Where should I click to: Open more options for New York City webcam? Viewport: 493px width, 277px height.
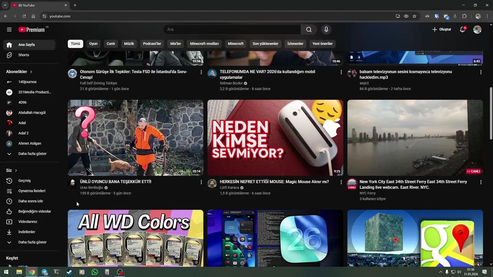tap(481, 182)
